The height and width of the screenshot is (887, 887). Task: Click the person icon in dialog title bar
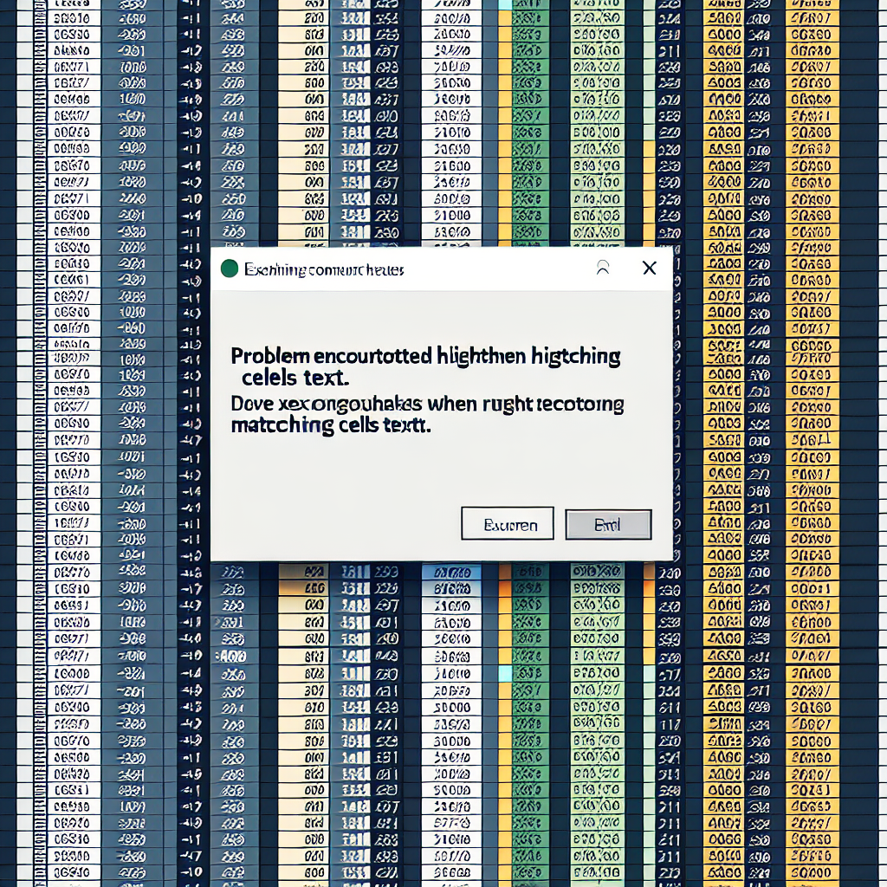pos(604,269)
